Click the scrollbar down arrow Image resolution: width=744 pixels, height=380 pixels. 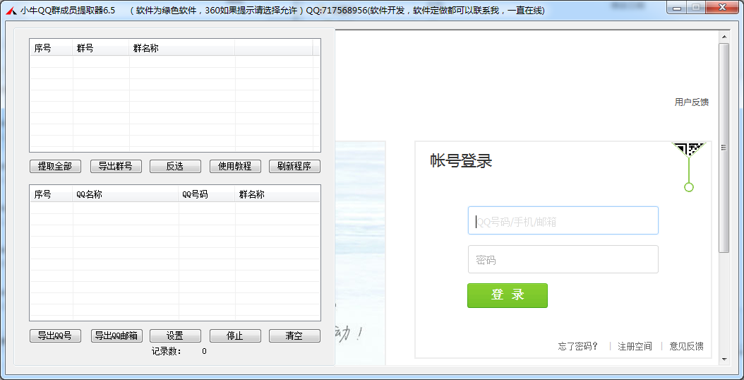pyautogui.click(x=724, y=360)
